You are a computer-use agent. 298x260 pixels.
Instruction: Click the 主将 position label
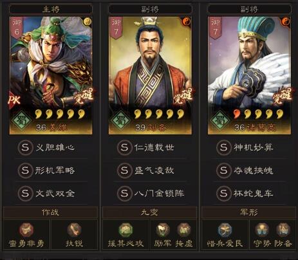pos(51,9)
